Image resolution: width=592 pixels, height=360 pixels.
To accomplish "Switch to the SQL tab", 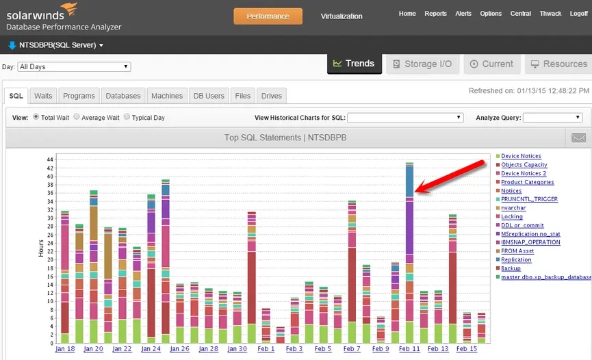I will [x=16, y=96].
